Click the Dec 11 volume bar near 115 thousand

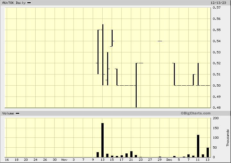pyautogui.click(x=198, y=146)
